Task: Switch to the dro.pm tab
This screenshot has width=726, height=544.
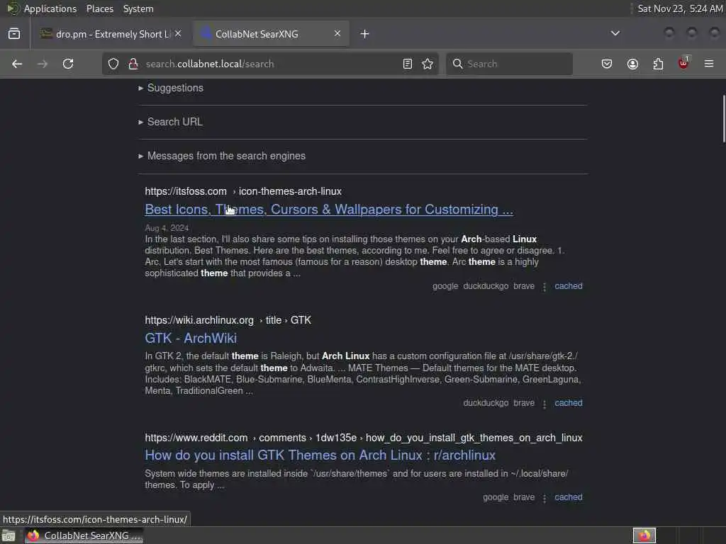Action: [111, 34]
